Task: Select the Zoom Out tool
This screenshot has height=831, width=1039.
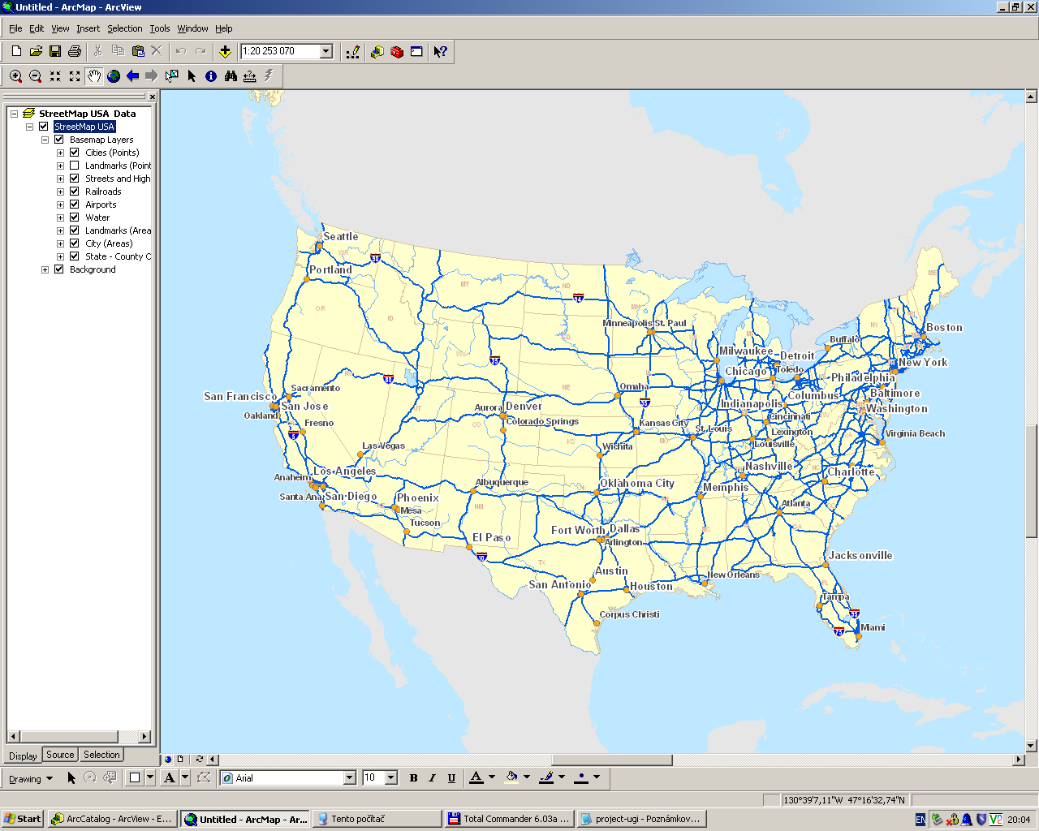Action: coord(36,75)
